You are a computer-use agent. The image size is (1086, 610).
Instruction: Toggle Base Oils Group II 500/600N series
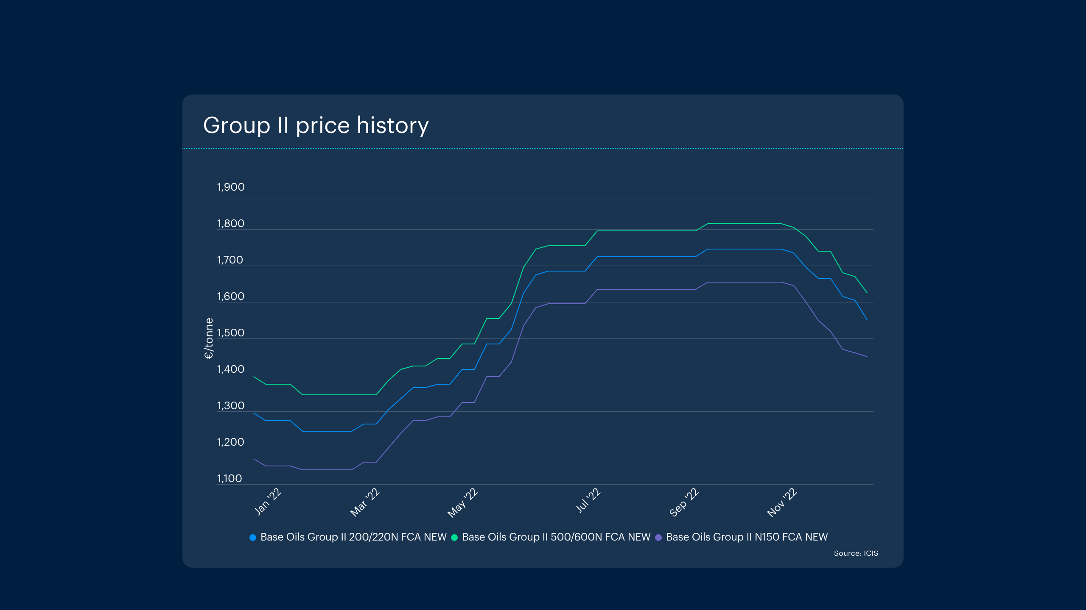pyautogui.click(x=556, y=537)
